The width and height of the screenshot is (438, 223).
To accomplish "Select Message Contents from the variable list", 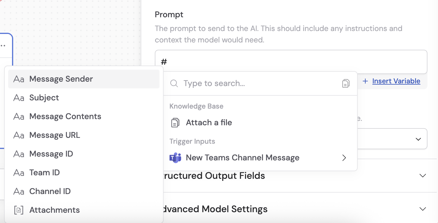I will (x=65, y=116).
